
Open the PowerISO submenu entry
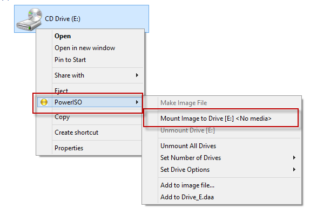(x=90, y=102)
